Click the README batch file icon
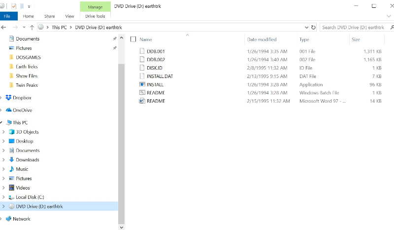The height and width of the screenshot is (230, 394). coord(142,93)
